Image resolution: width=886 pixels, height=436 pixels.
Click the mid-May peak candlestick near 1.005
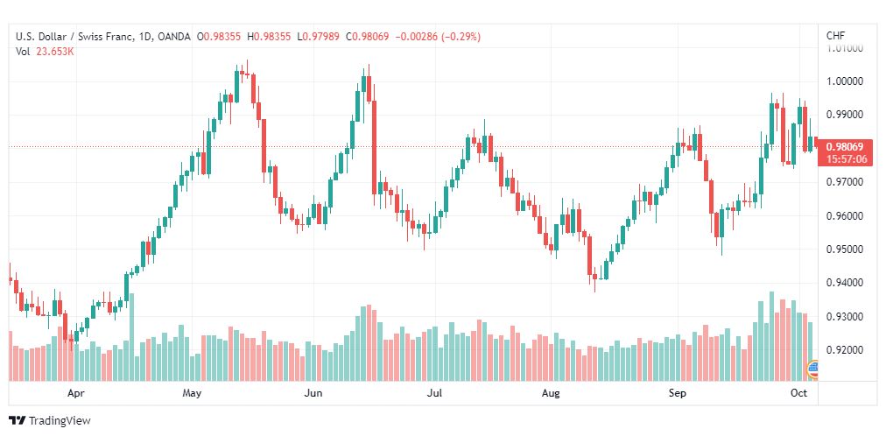(x=236, y=83)
